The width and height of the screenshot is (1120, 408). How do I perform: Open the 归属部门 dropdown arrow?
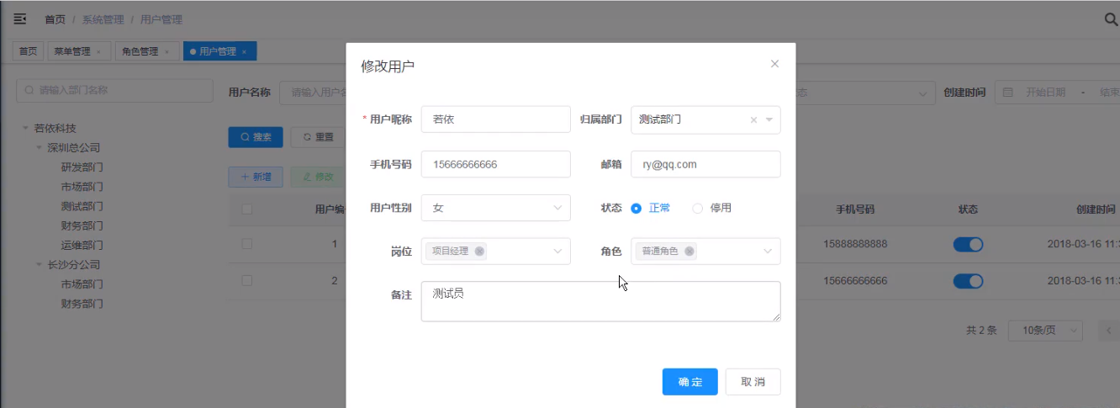point(769,120)
